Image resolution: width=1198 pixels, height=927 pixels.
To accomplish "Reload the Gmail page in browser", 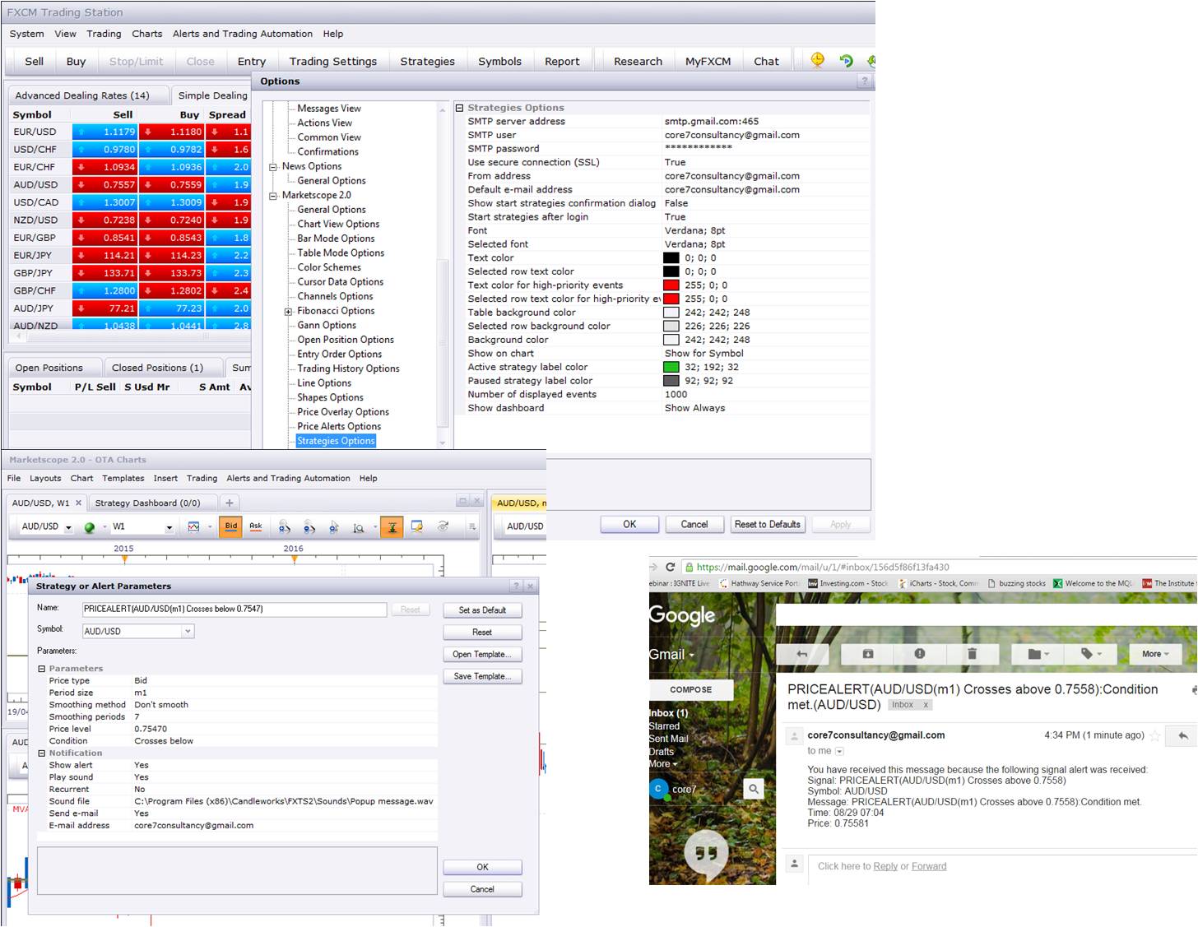I will pyautogui.click(x=671, y=567).
